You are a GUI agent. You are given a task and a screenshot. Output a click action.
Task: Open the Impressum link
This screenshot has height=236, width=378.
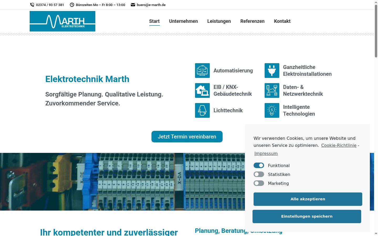click(x=266, y=153)
